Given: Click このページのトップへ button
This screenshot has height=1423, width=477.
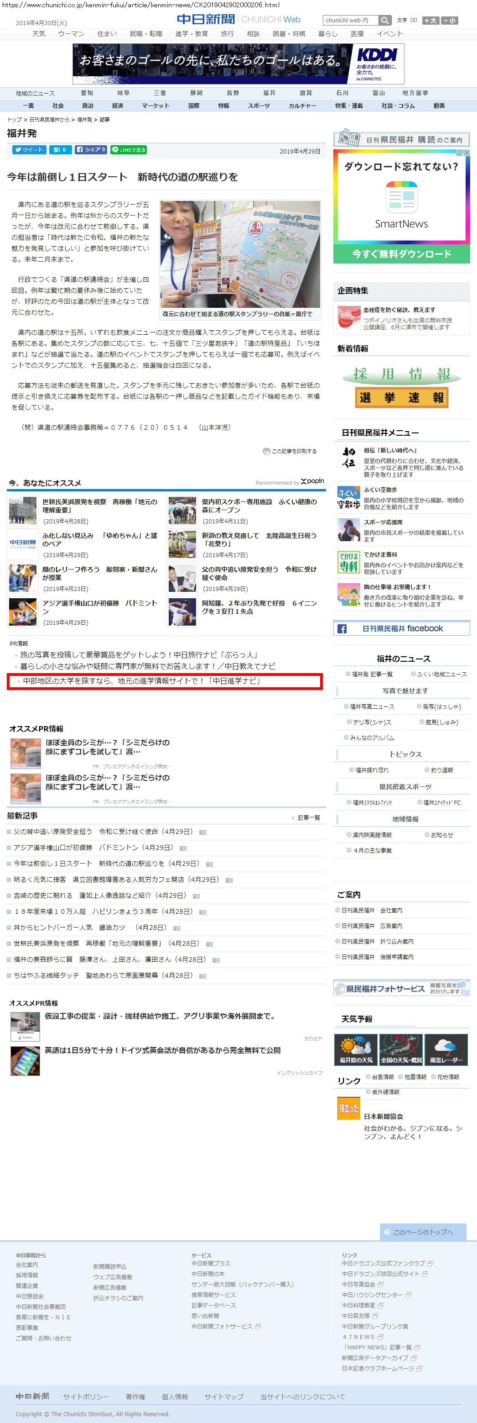Looking at the screenshot, I should pyautogui.click(x=422, y=1232).
